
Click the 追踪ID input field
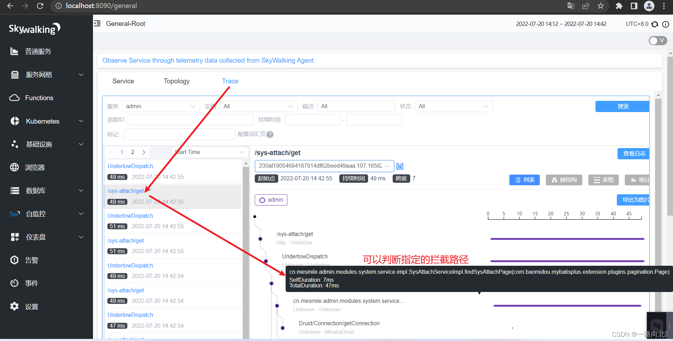click(191, 120)
